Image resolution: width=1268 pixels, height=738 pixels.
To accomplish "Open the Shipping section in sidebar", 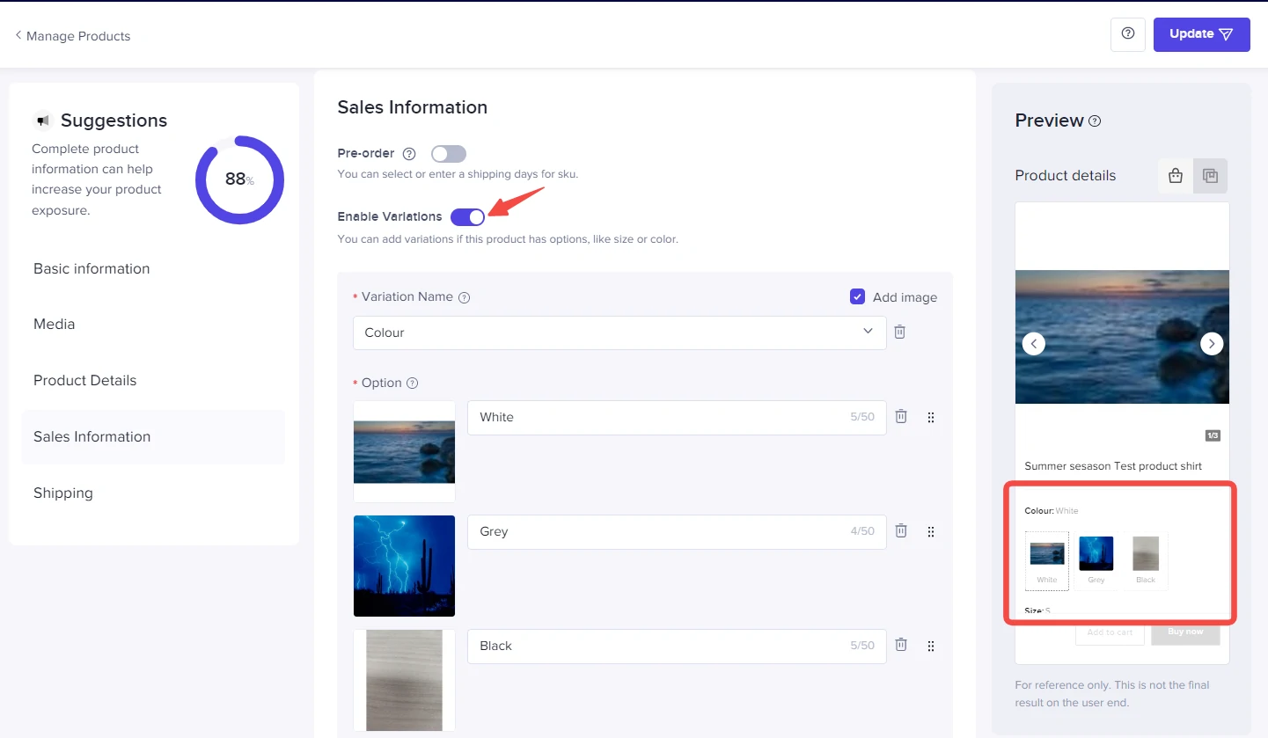I will coord(63,493).
